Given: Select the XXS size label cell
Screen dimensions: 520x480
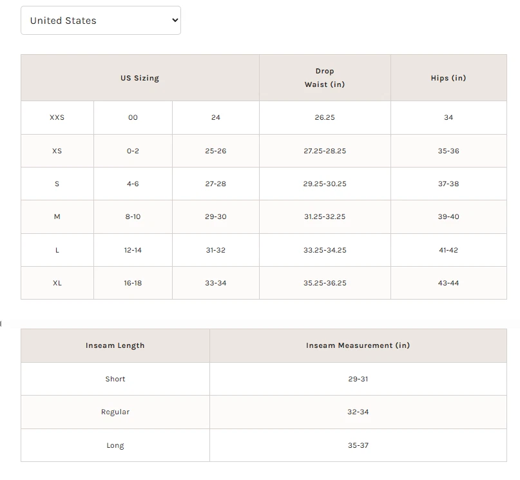Looking at the screenshot, I should pos(57,118).
